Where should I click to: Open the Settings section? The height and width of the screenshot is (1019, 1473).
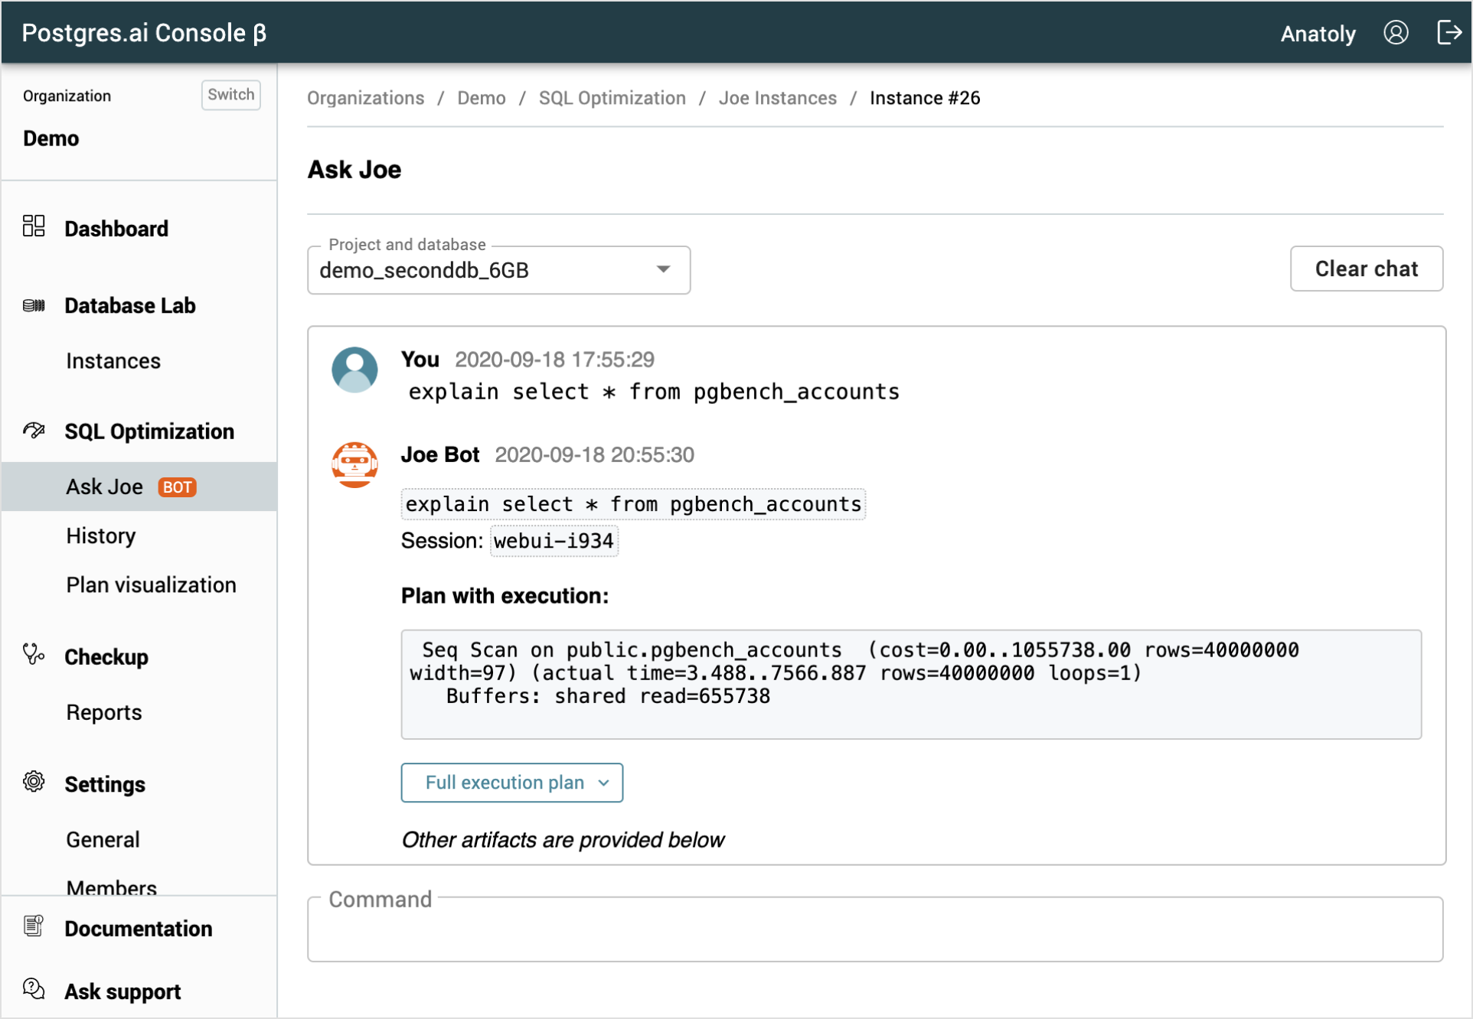pos(105,784)
